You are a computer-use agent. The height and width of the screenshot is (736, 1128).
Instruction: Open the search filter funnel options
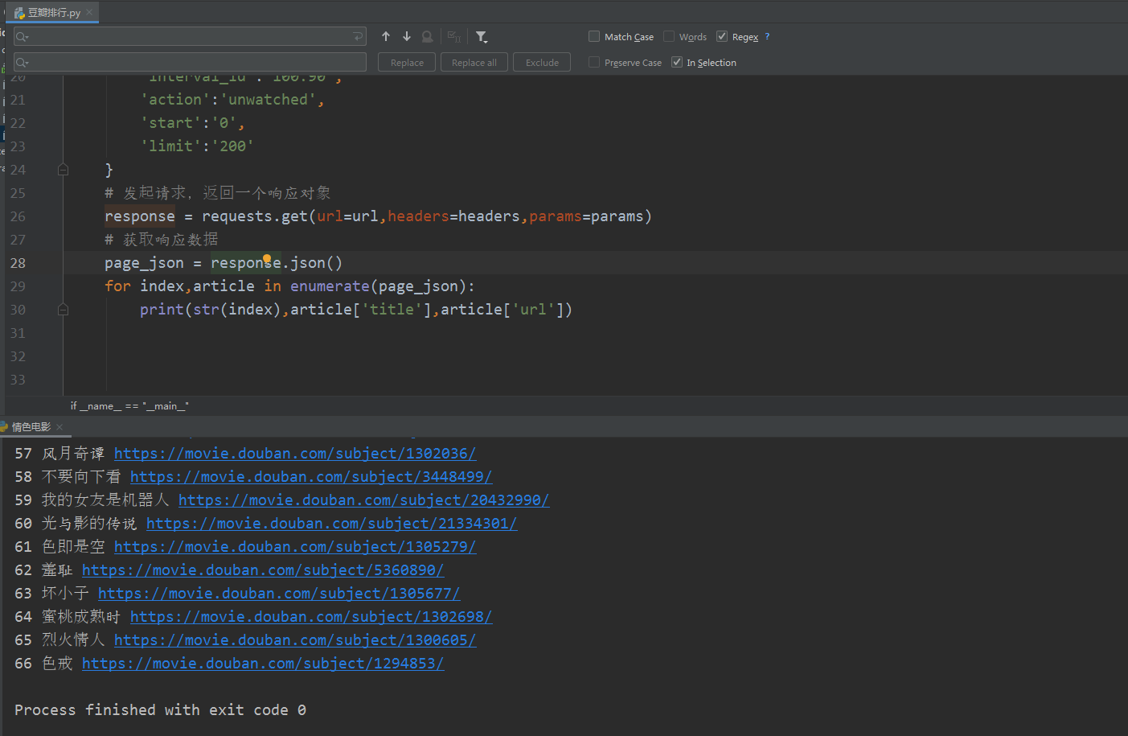tap(482, 36)
